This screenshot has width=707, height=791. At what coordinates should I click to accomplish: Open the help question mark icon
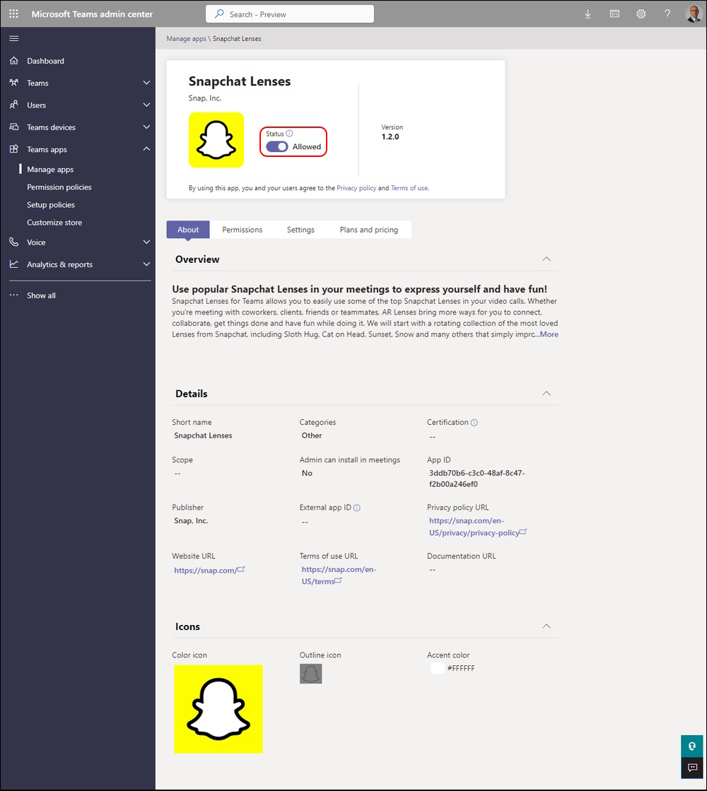click(x=667, y=14)
